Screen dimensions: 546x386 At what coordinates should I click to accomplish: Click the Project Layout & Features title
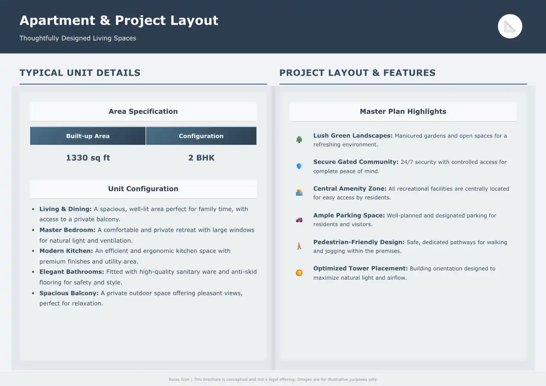coord(357,73)
